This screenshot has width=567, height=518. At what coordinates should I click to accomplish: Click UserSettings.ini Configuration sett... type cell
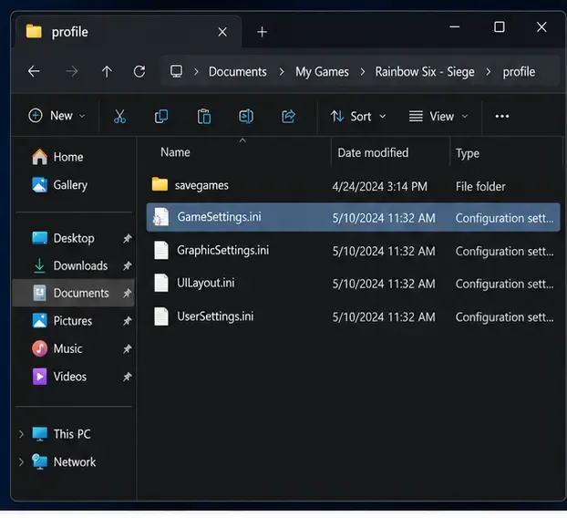pos(504,317)
